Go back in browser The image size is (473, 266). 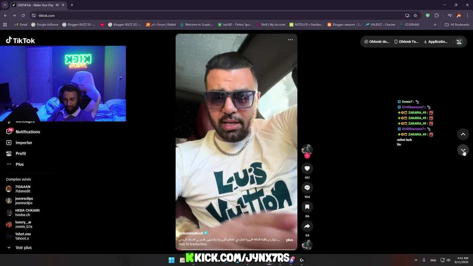click(x=5, y=16)
